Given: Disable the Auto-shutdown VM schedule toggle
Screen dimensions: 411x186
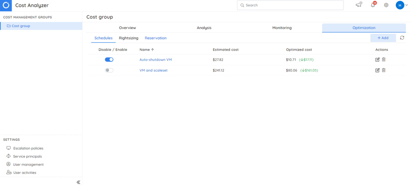Looking at the screenshot, I should point(109,60).
